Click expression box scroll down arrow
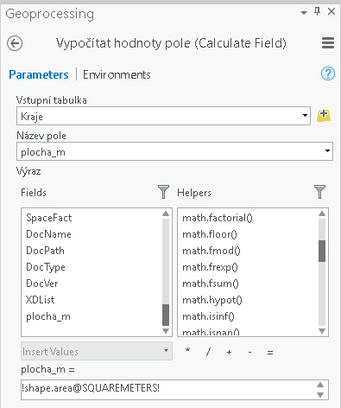 click(x=320, y=395)
